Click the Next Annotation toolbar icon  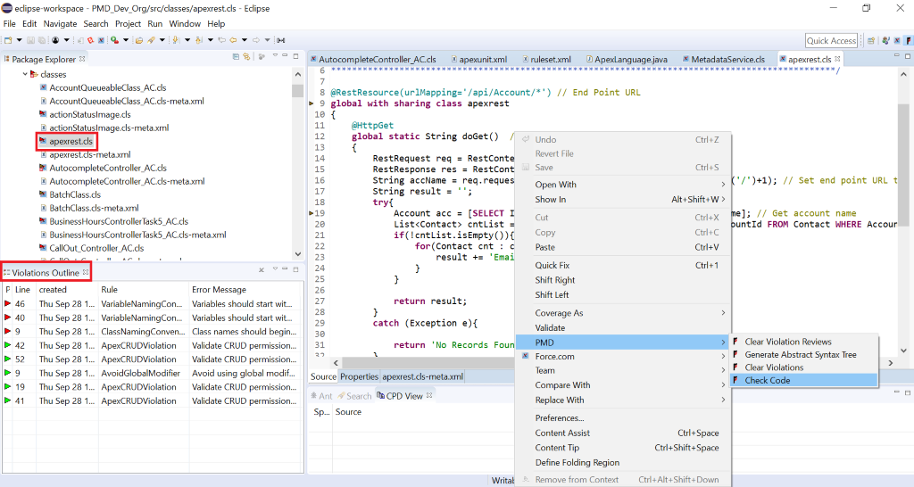[176, 40]
